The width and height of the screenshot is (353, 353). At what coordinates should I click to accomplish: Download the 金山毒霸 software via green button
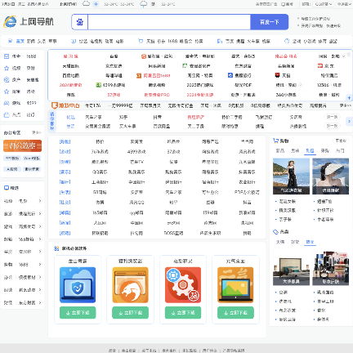[78, 312]
